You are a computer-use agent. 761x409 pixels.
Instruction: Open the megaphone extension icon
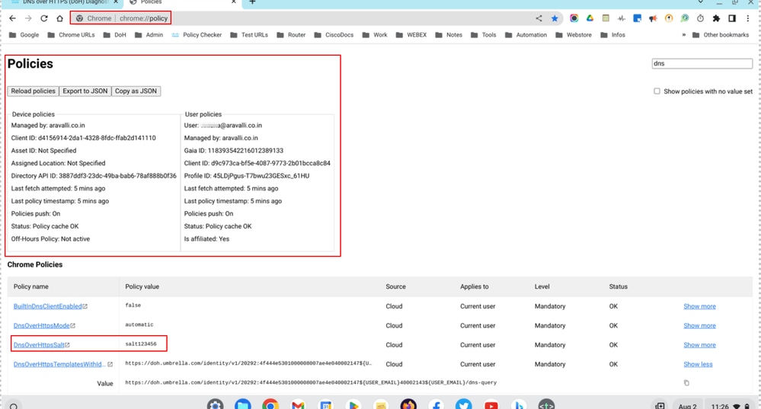tap(653, 18)
